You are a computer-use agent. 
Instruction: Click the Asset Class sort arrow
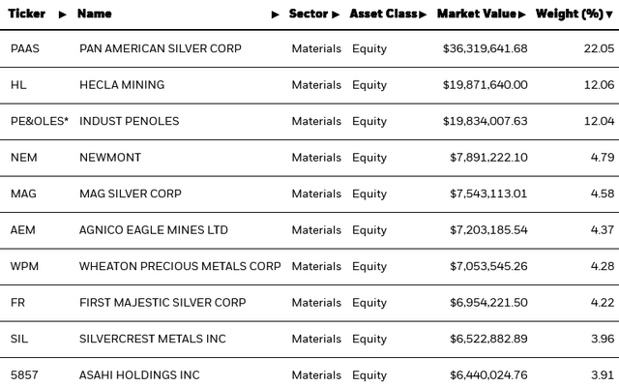[x=424, y=15]
